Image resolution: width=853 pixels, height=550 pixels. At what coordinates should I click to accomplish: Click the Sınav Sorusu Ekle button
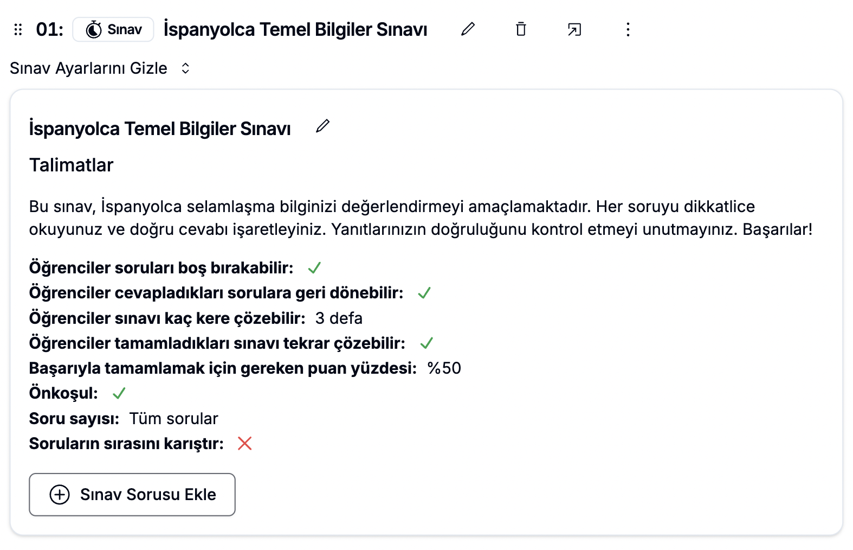pyautogui.click(x=132, y=495)
